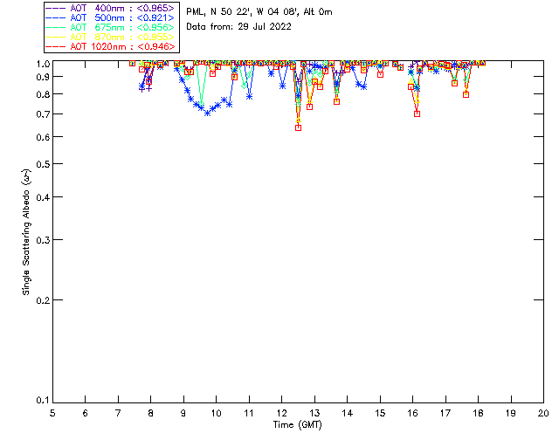Image resolution: width=559 pixels, height=447 pixels.
Task: Click the red square marker at 0.7 near 16 GMT
Action: point(418,113)
